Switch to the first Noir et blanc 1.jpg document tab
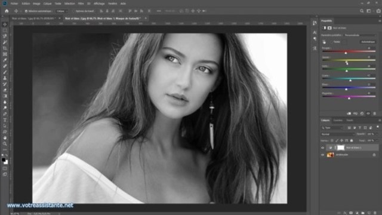This screenshot has width=382, height=215. 34,19
